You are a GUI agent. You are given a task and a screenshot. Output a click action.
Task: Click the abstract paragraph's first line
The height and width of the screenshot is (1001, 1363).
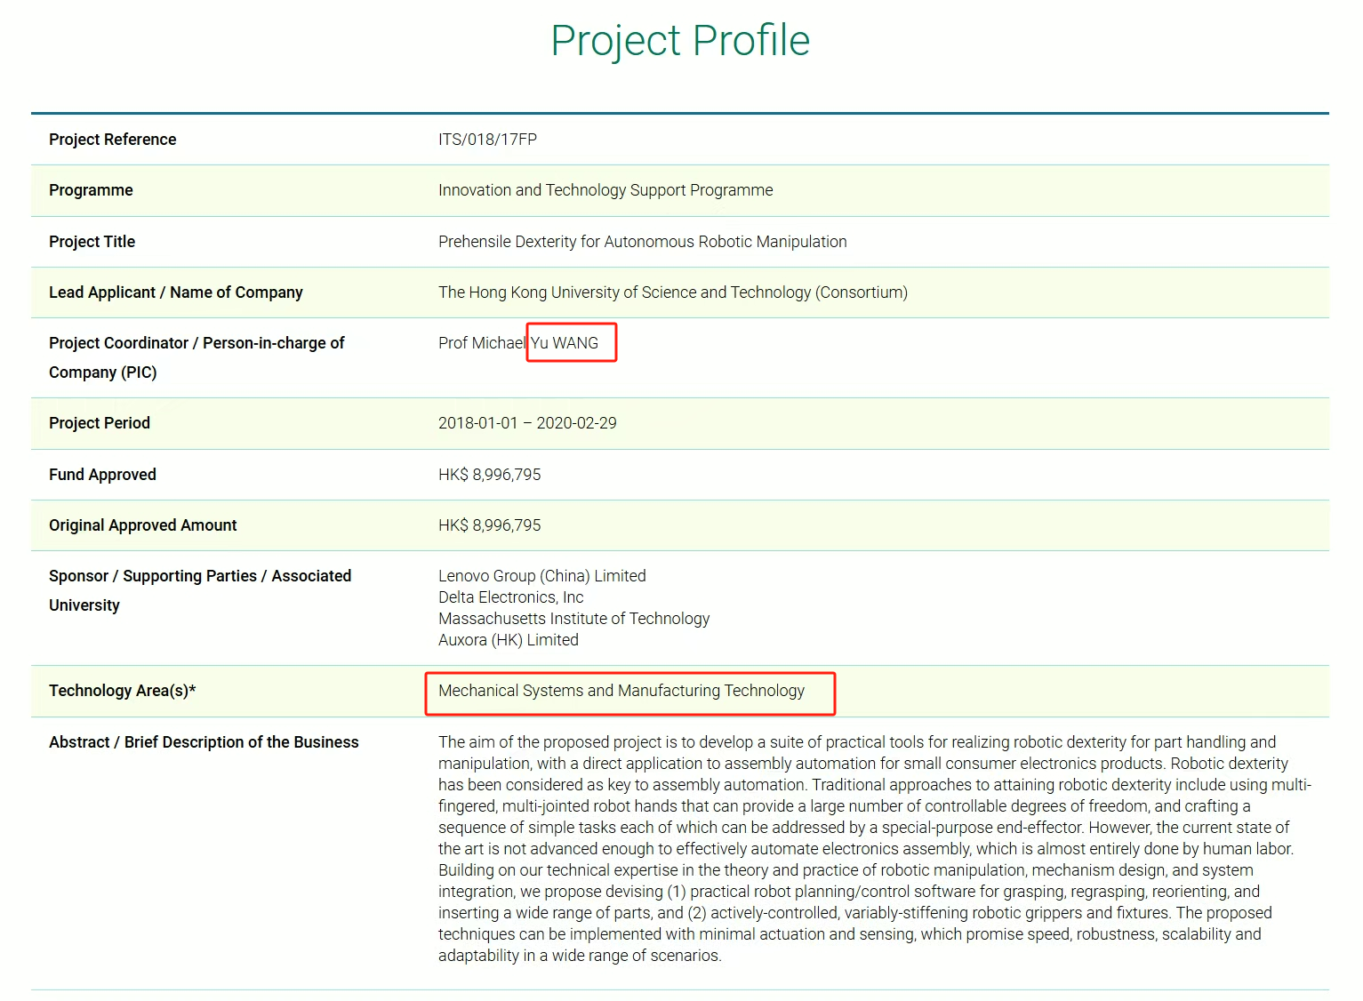[856, 742]
